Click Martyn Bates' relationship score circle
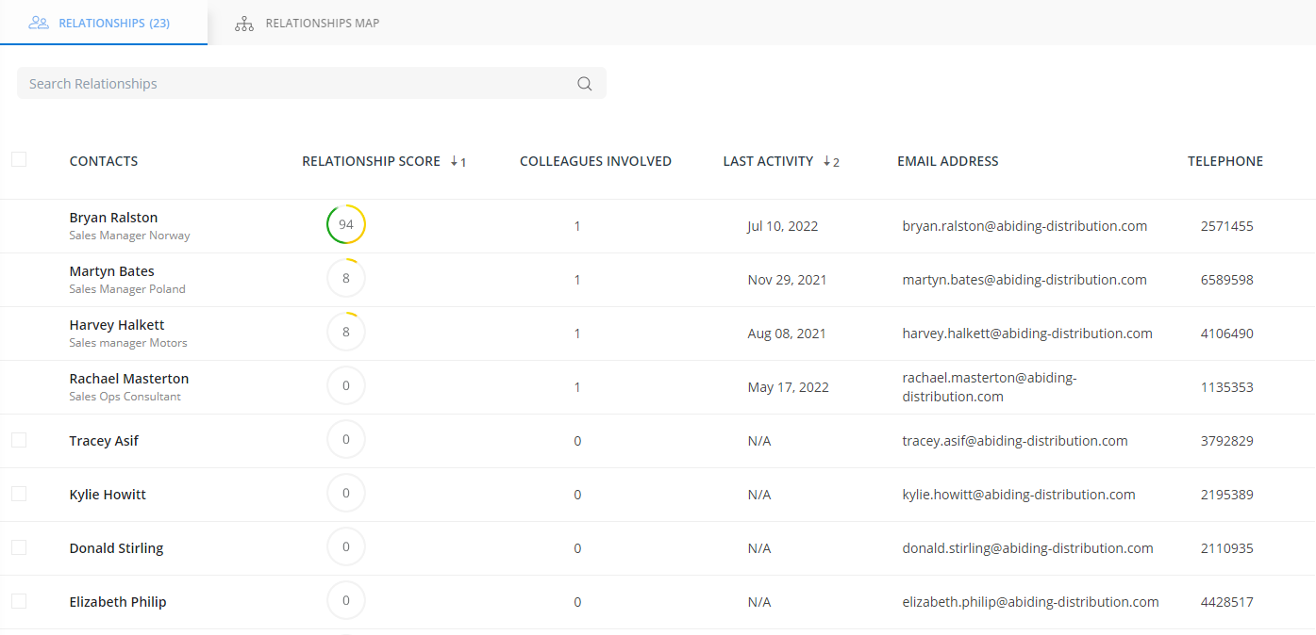This screenshot has width=1316, height=635. [x=346, y=279]
